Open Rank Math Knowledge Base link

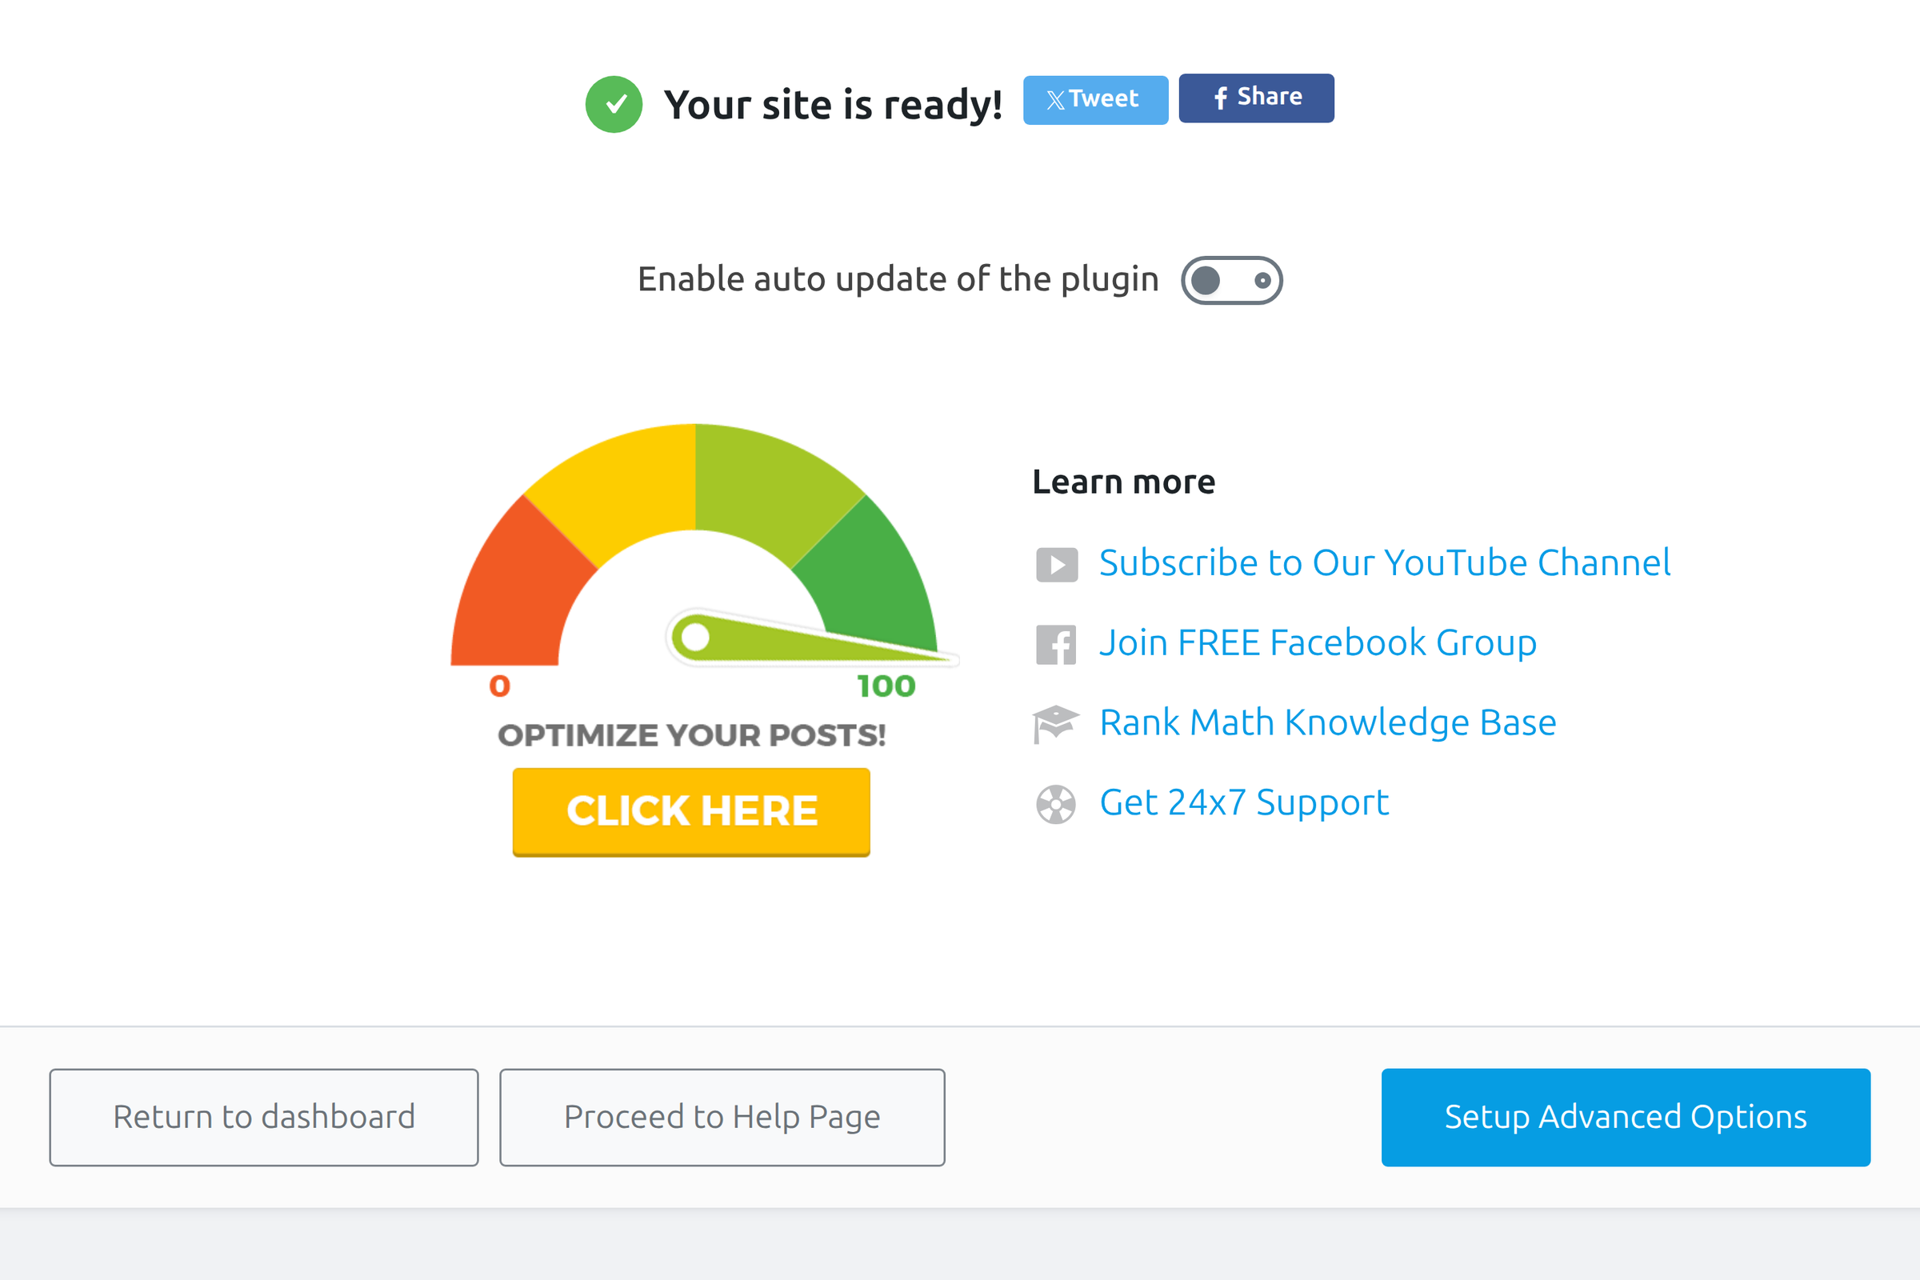click(1327, 723)
